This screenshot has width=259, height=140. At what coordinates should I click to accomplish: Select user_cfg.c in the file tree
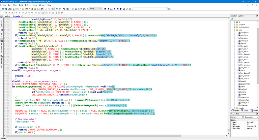click(244, 100)
